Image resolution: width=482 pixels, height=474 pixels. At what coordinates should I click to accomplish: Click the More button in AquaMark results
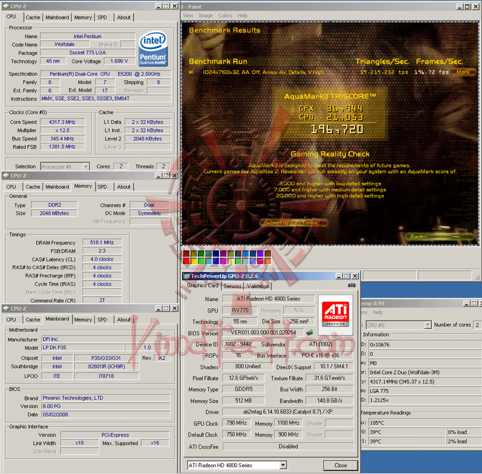point(463,72)
